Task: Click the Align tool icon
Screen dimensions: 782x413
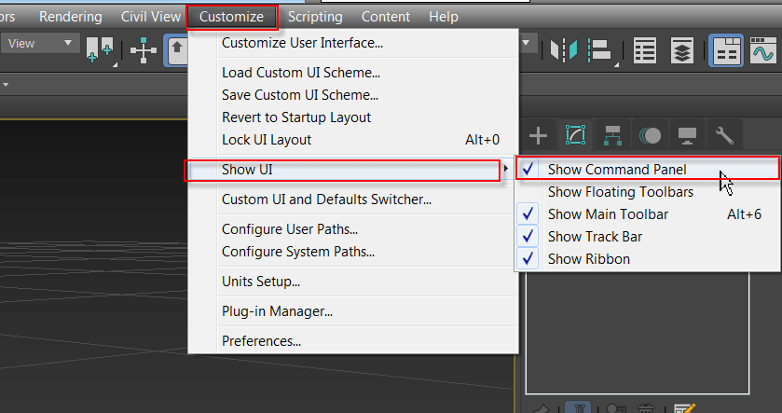Action: (x=600, y=50)
